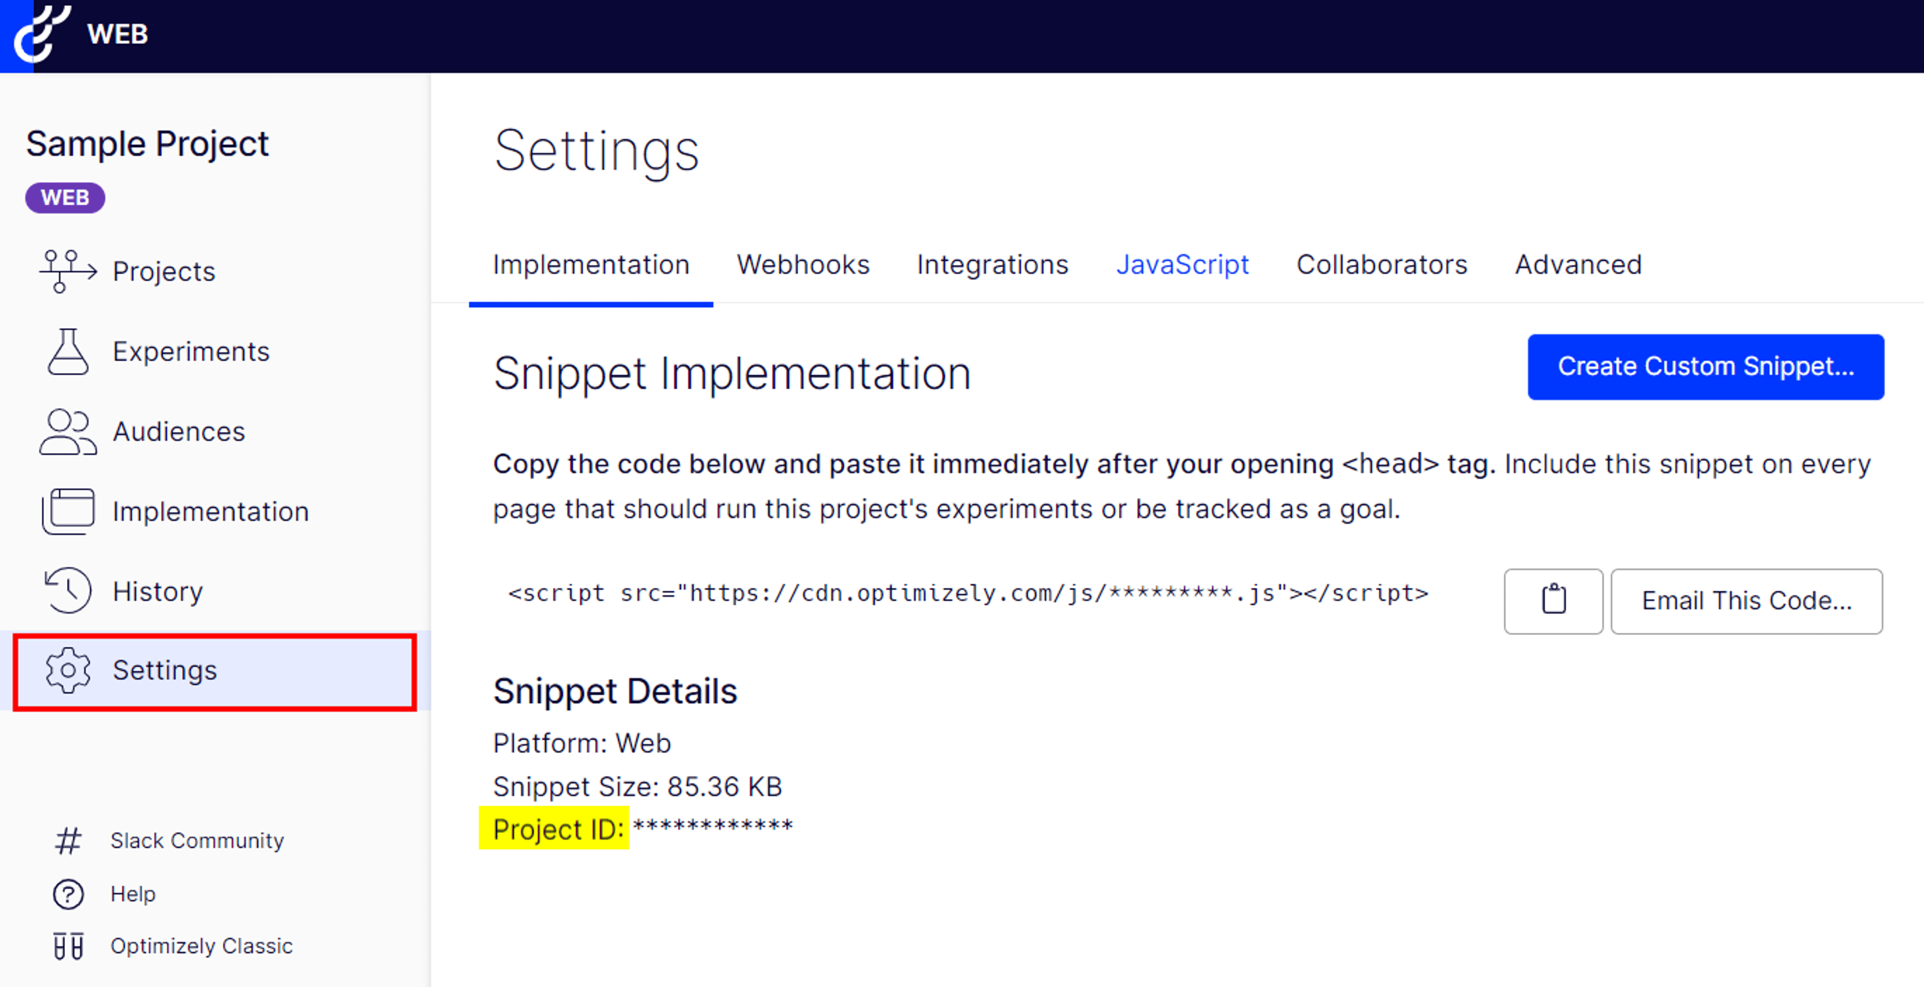Click the Audiences people icon
The width and height of the screenshot is (1924, 987).
pyautogui.click(x=67, y=431)
